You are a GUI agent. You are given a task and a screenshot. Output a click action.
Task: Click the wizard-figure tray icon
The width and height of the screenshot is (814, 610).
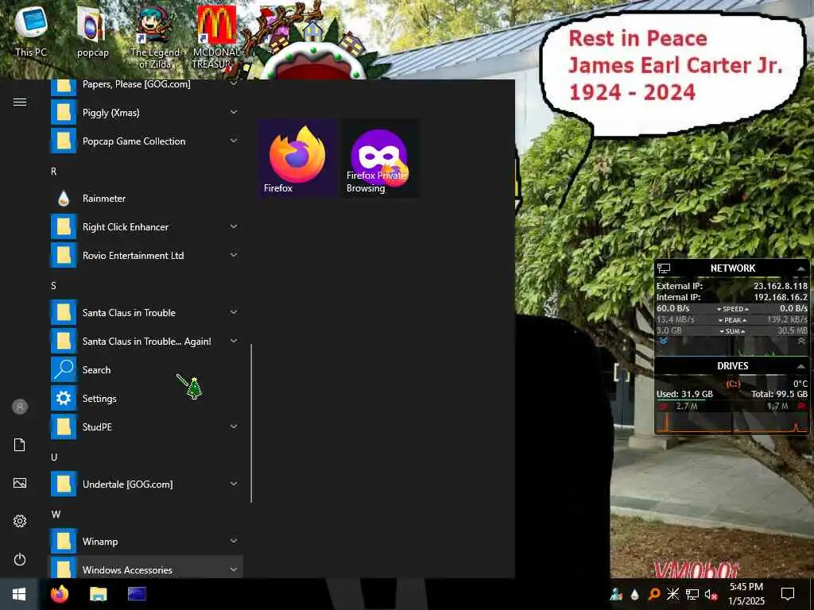coord(616,594)
